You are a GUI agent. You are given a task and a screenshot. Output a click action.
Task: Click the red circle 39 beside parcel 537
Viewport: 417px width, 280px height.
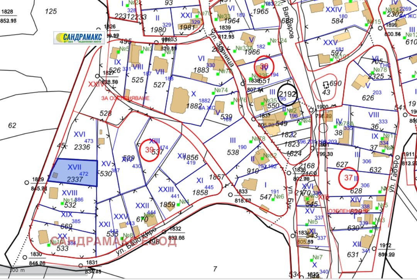[x=149, y=150]
